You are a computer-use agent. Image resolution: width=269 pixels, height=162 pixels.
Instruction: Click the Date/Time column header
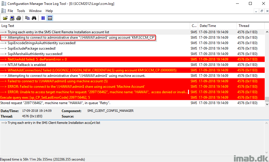(217, 26)
